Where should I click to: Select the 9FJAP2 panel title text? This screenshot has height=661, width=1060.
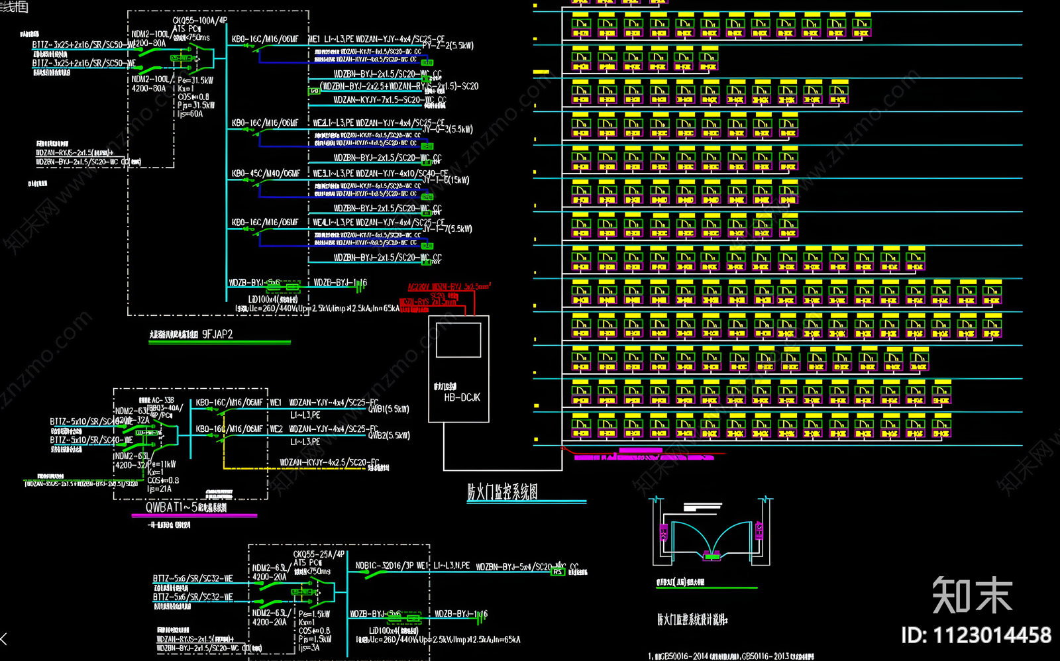pos(191,334)
